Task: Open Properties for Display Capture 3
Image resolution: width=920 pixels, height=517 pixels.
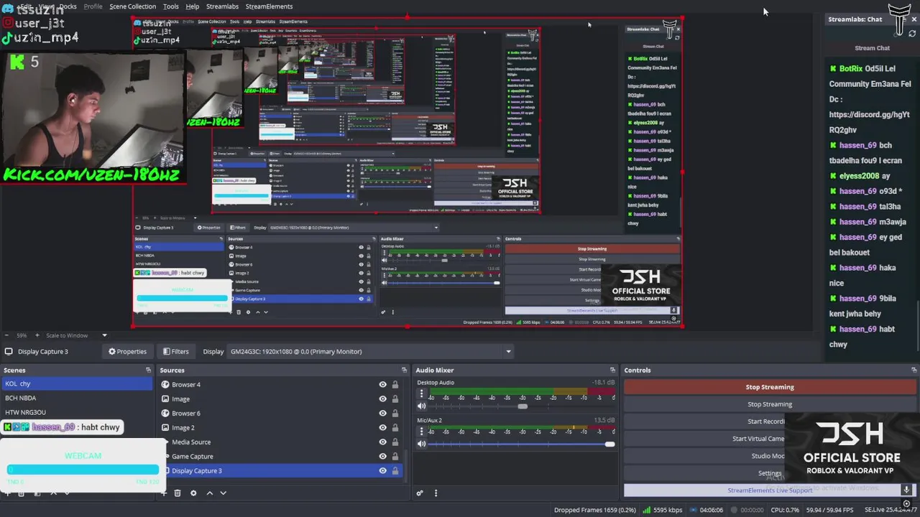Action: click(x=127, y=351)
